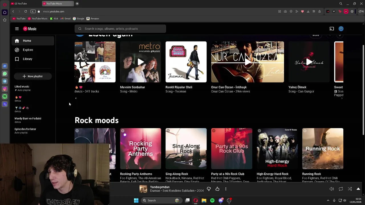Click the VPN badge in address bar

[x=33, y=11]
